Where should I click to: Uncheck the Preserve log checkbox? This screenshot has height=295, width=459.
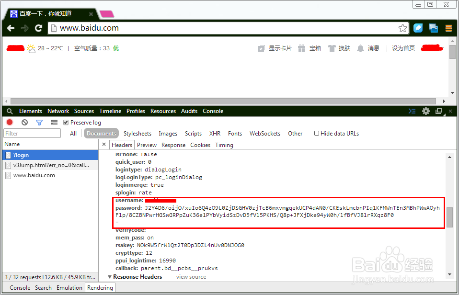(66, 122)
